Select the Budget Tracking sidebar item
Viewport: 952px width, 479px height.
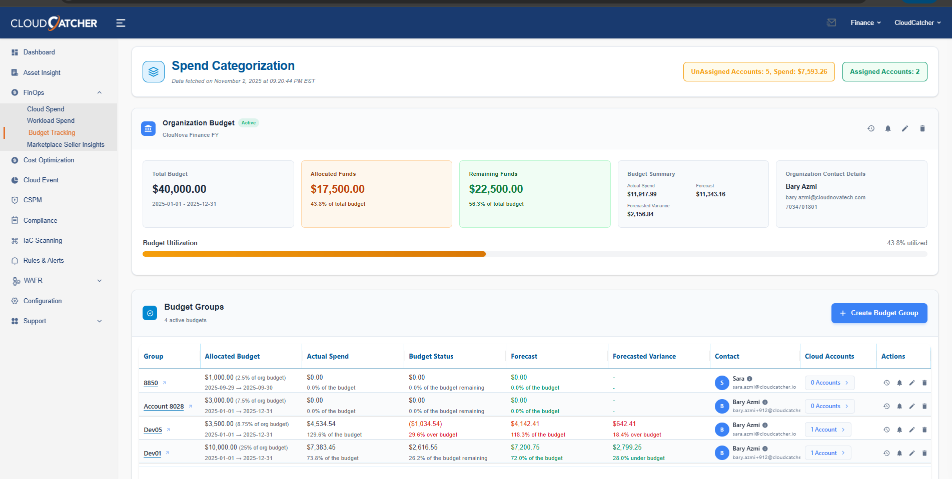[x=52, y=132]
